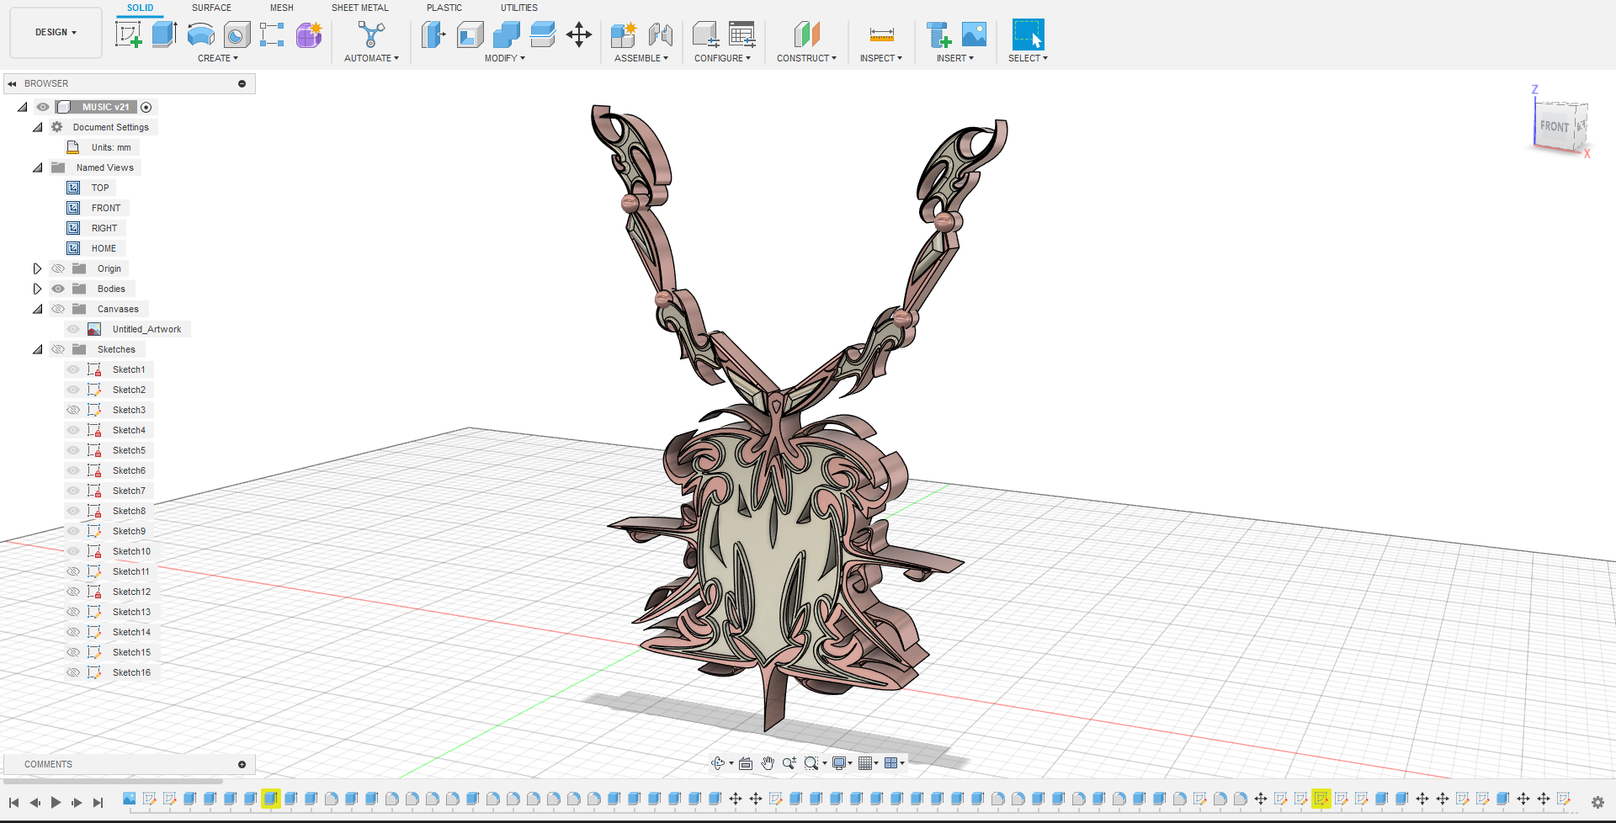Image resolution: width=1616 pixels, height=823 pixels.
Task: Expand the Bodies folder
Action: coord(37,289)
